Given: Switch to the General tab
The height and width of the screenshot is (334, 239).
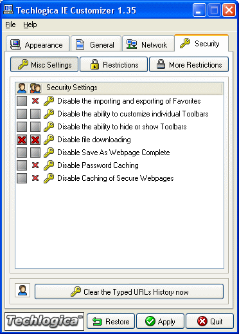Looking at the screenshot, I should coord(96,44).
